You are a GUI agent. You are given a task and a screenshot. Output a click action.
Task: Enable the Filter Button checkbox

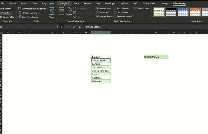click(x=136, y=8)
